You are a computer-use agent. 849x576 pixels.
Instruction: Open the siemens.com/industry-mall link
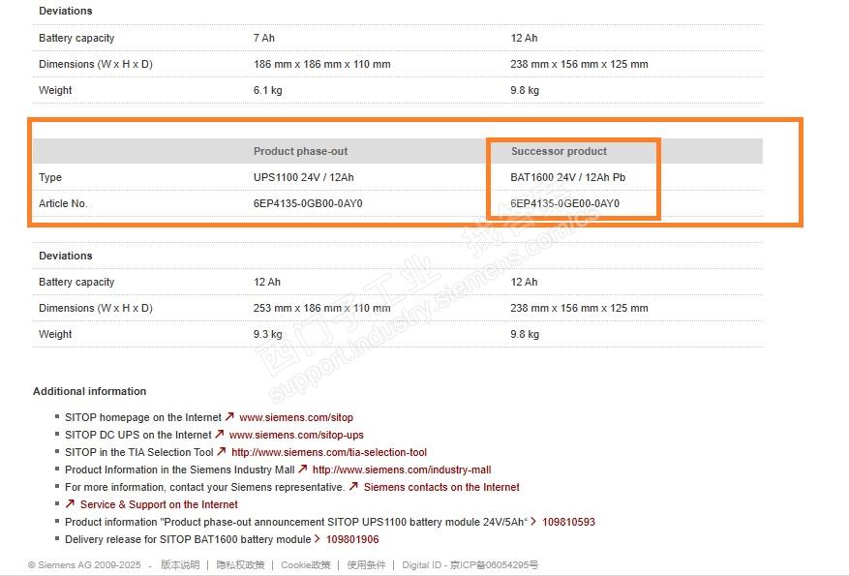click(x=402, y=470)
